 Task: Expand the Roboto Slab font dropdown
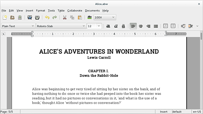(x=84, y=26)
